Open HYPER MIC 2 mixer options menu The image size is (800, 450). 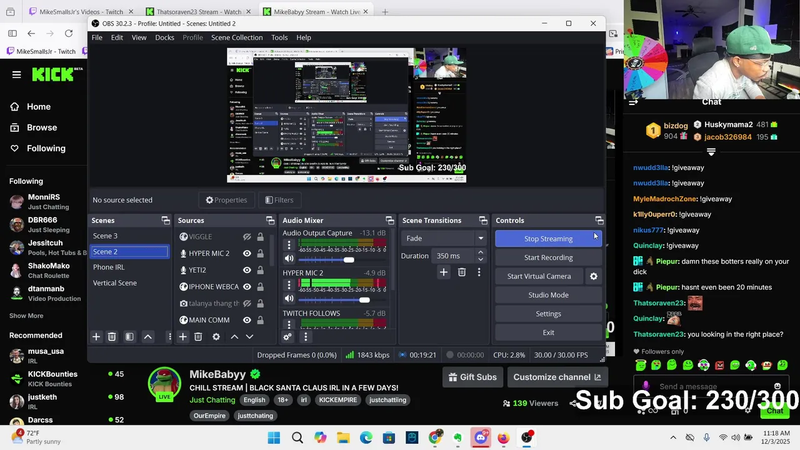coord(289,285)
